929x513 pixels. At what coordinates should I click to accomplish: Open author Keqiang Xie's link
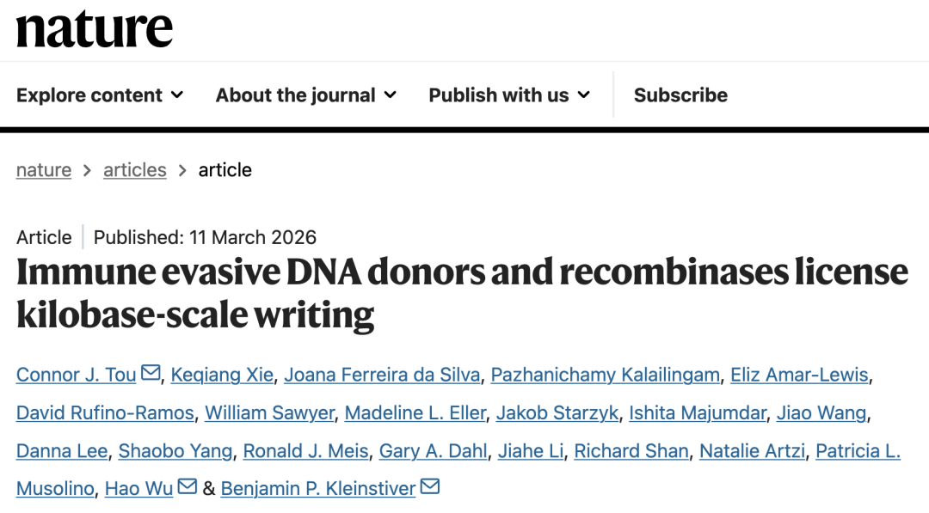[222, 375]
